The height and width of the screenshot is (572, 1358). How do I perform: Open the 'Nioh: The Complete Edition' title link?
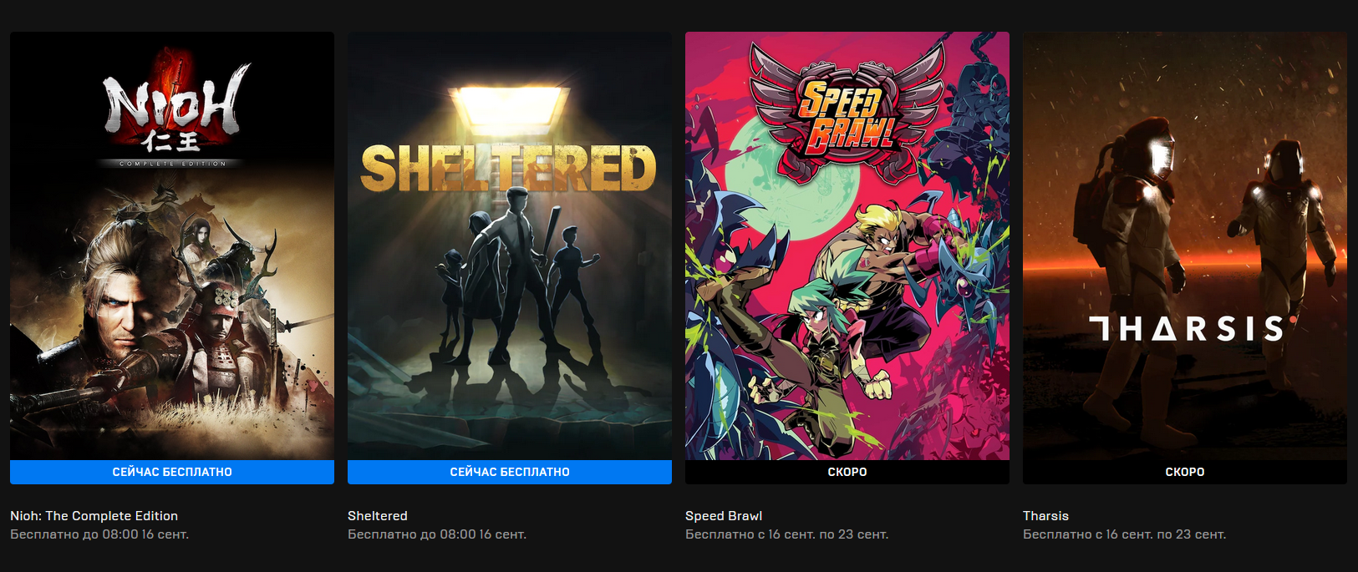click(x=94, y=516)
